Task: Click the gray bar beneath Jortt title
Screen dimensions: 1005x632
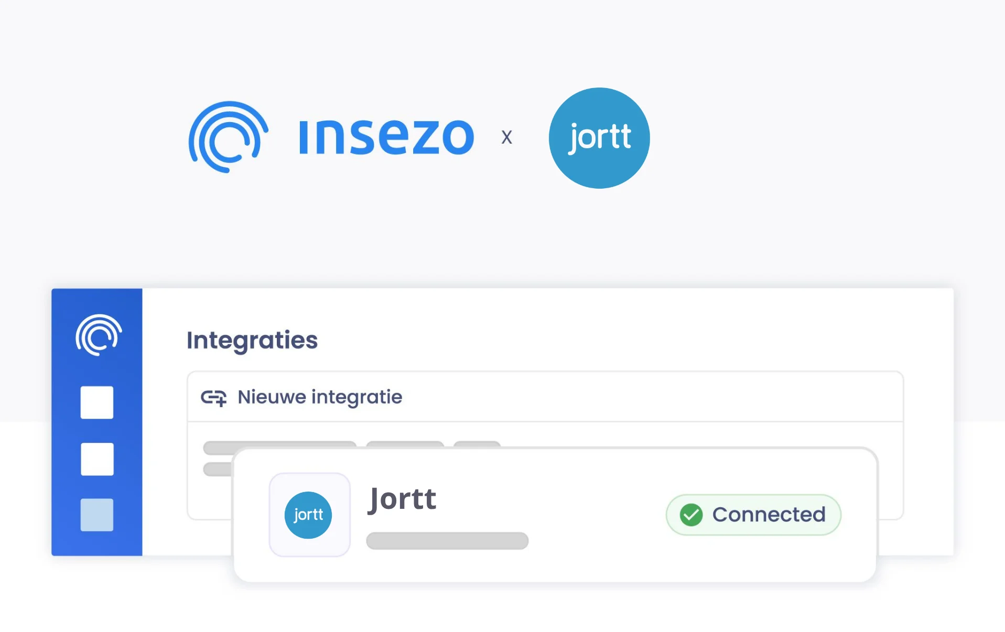Action: pos(447,541)
